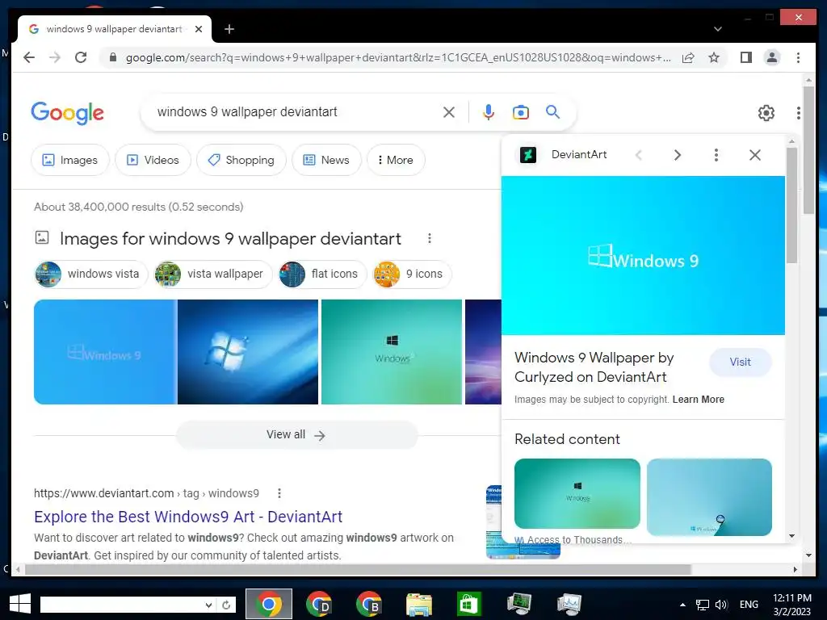Open options for Images section

(x=430, y=238)
